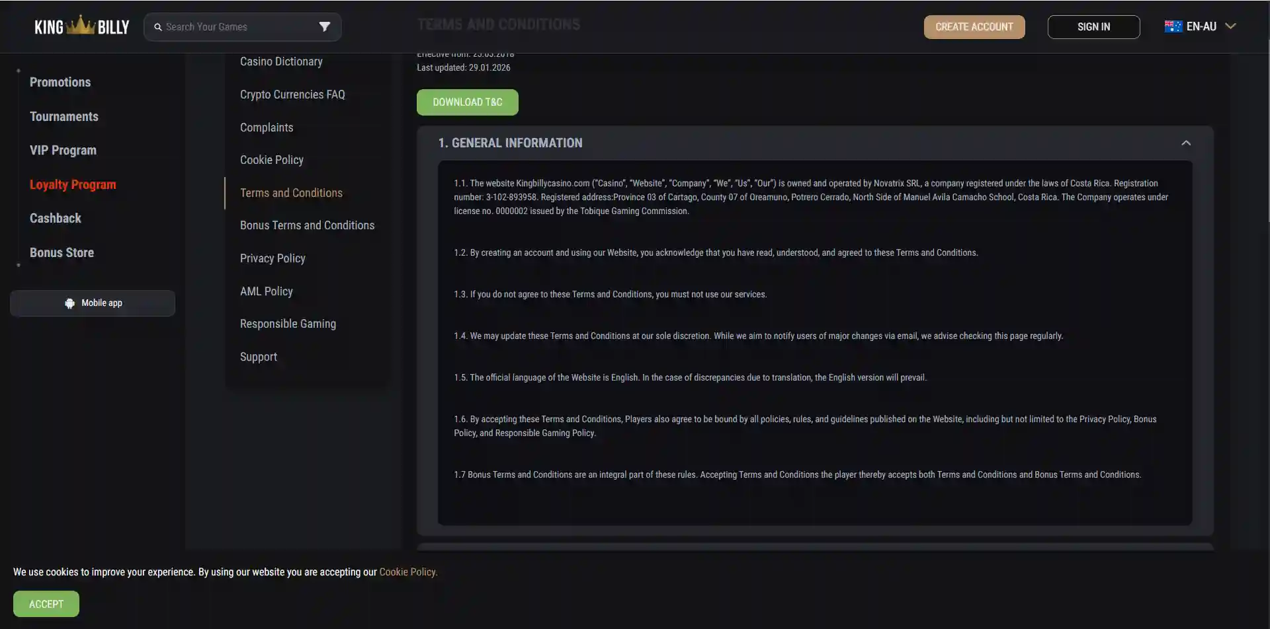The width and height of the screenshot is (1270, 629).
Task: Open Responsible Gaming page
Action: [x=288, y=324]
